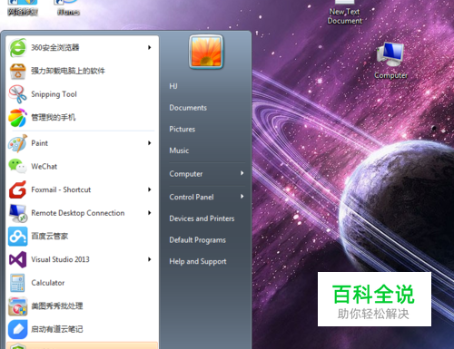454x349 pixels.
Task: Open WeChat using its green chat icon
Action: tap(18, 167)
